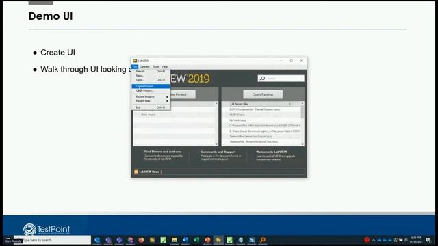Open the Community and Support link
This screenshot has height=246, width=438.
[218, 152]
